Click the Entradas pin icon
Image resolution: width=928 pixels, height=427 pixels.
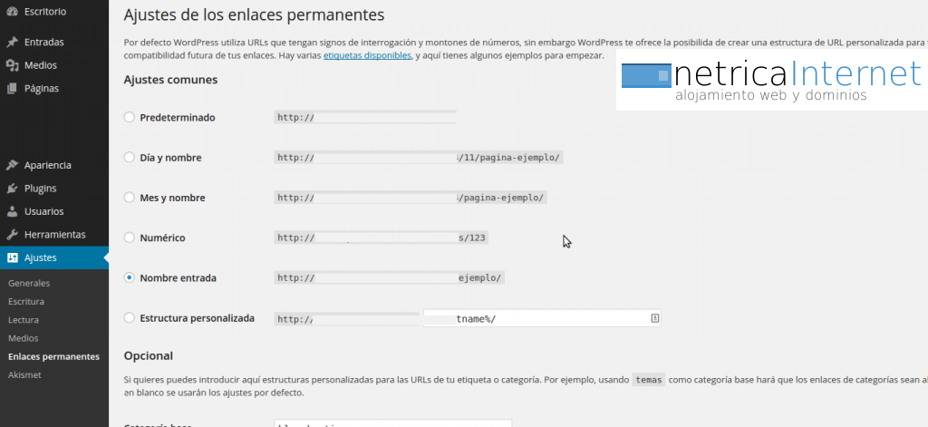[12, 42]
